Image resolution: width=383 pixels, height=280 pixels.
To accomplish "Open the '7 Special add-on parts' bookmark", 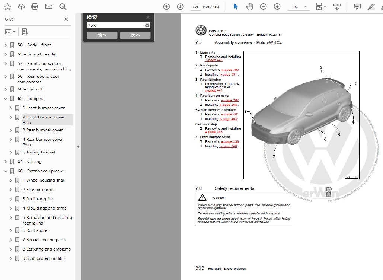I will [44, 240].
